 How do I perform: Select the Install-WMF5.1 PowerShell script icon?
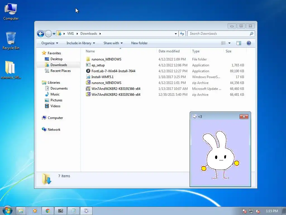[88, 77]
